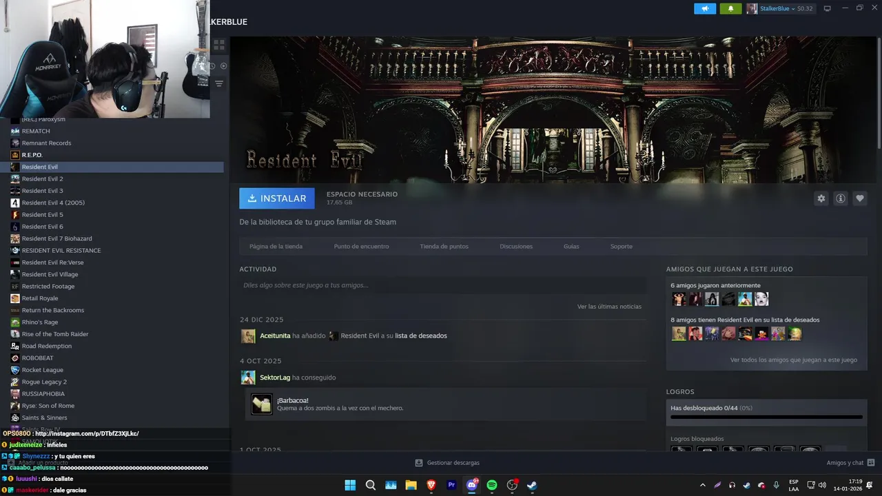The image size is (882, 496).
Task: Open the Tienda de puntos tab
Action: point(444,246)
